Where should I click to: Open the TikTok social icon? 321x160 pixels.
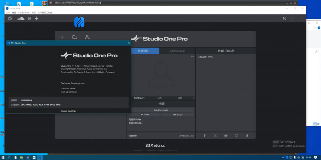[x=247, y=136]
